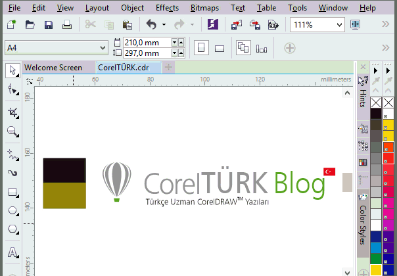
Task: Open the Undo history dropdown arrow
Action: pyautogui.click(x=164, y=25)
